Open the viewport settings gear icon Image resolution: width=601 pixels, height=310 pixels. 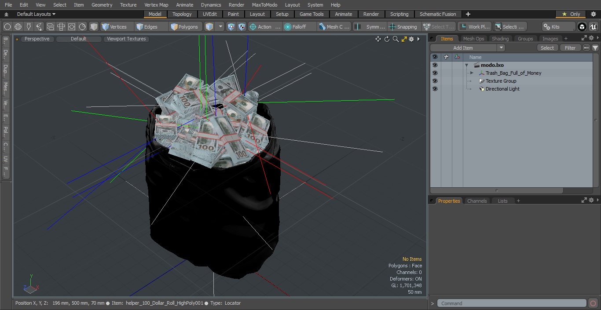(x=411, y=39)
